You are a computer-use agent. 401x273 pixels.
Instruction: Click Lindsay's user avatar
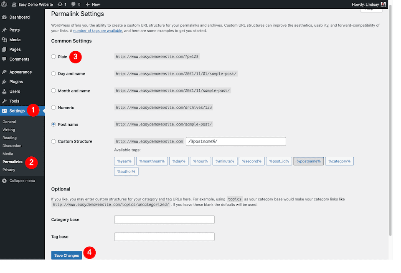(383, 4)
